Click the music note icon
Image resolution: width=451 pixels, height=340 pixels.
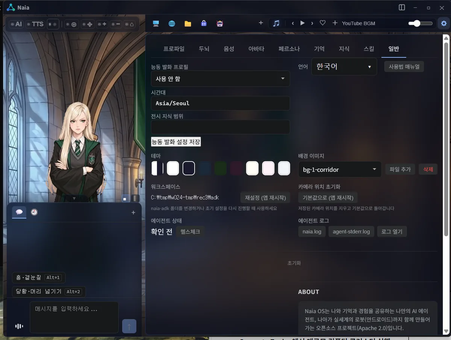click(276, 23)
